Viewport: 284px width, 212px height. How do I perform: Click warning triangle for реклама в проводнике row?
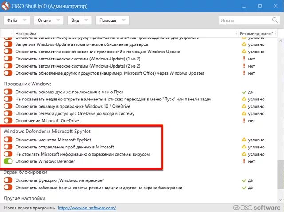(x=244, y=106)
